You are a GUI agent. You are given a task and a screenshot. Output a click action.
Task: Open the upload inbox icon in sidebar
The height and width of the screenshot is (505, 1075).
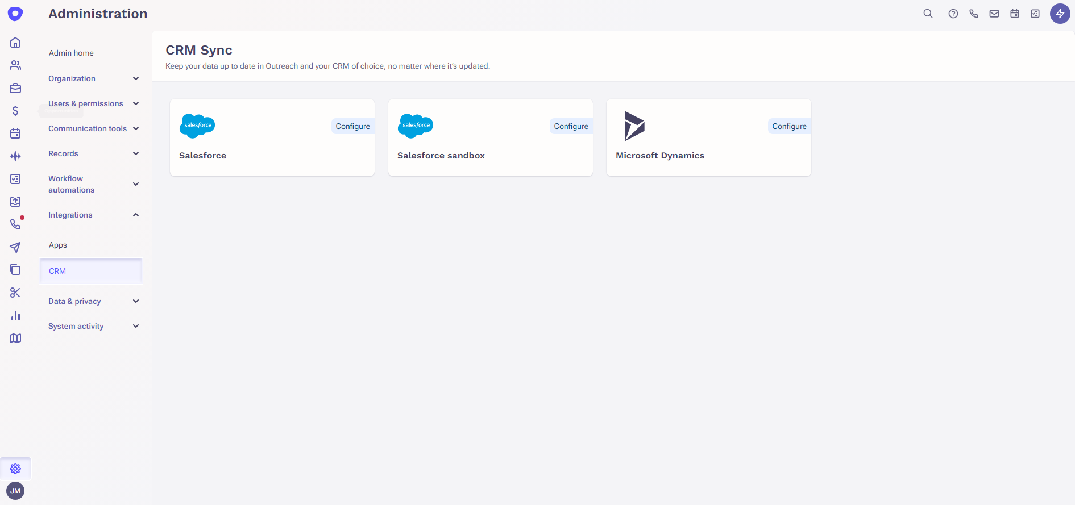click(15, 202)
